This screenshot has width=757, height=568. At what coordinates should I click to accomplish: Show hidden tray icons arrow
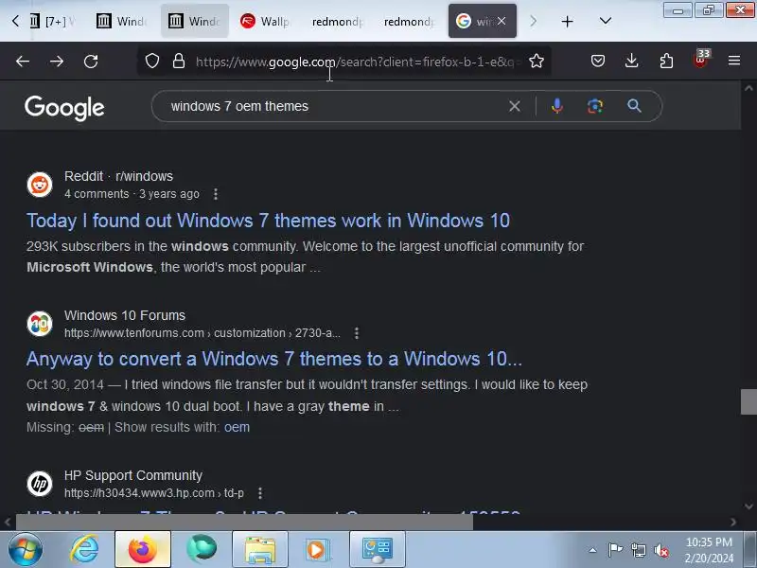[592, 550]
